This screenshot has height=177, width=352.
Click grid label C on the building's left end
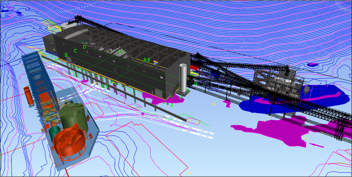coord(75,51)
